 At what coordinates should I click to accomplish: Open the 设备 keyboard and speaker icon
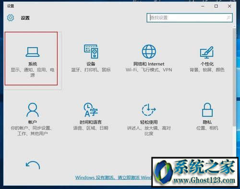click(91, 51)
